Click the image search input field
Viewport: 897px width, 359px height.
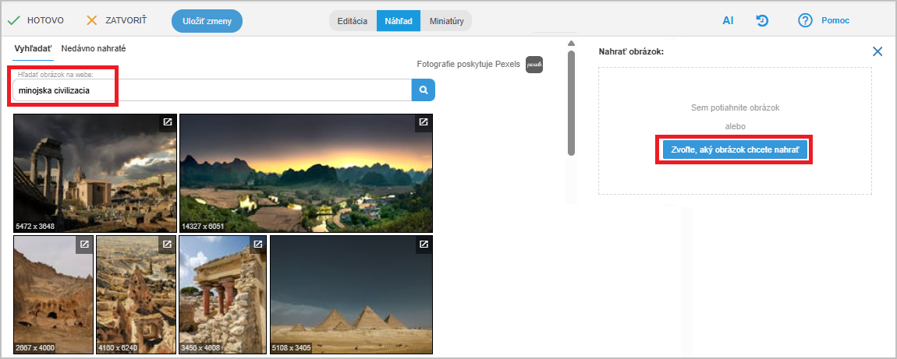212,90
